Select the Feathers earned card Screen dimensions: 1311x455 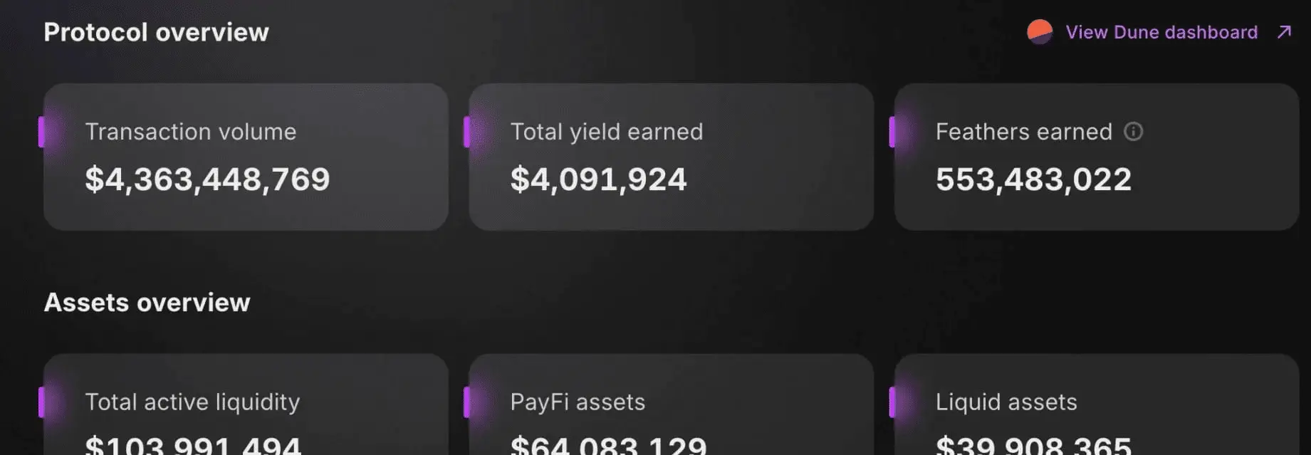coord(1097,157)
